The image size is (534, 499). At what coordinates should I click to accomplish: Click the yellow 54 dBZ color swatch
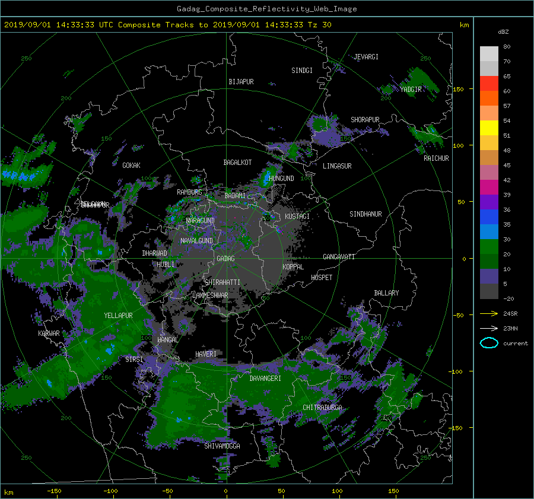489,128
